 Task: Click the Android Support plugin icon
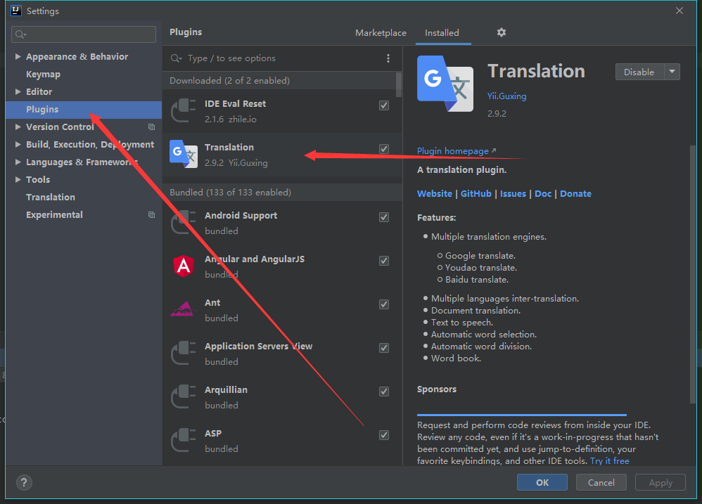click(x=184, y=222)
